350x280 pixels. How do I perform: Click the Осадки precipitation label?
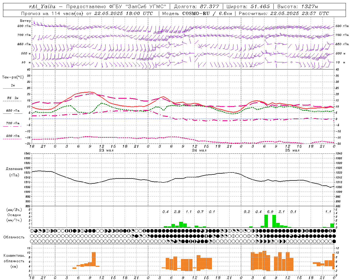coord(14,215)
